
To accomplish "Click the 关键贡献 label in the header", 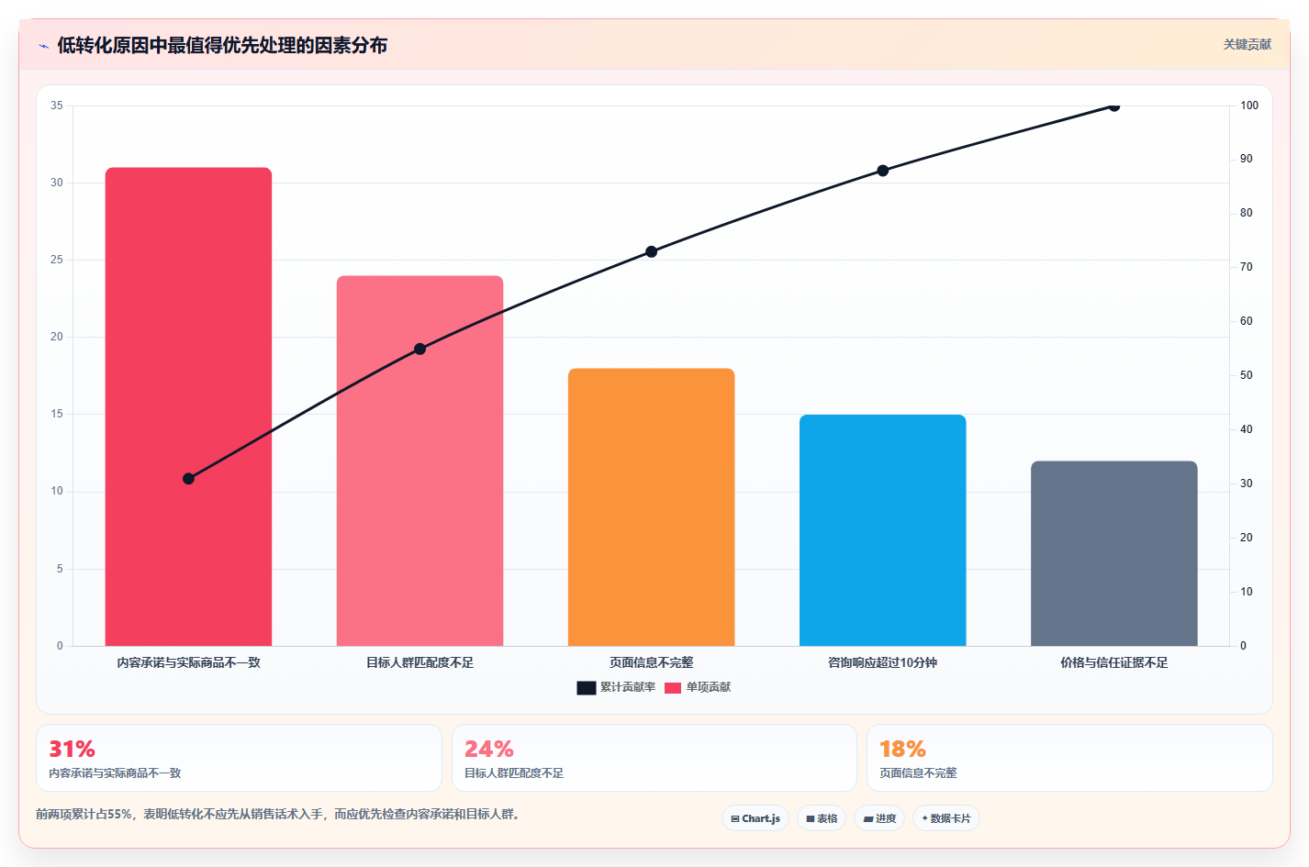I will (1247, 44).
